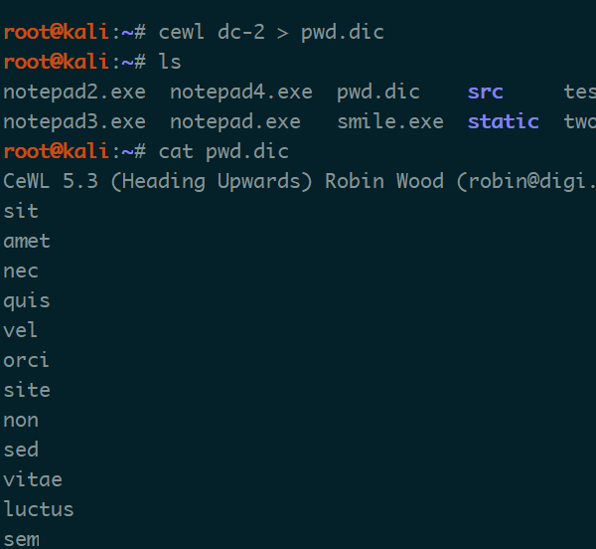Click the blue src directory name

coord(486,92)
